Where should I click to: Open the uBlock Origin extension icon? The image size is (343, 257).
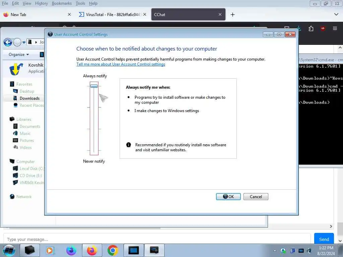point(323,28)
